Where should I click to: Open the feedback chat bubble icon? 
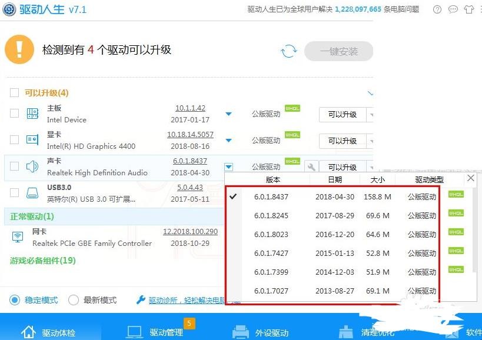tap(453, 9)
